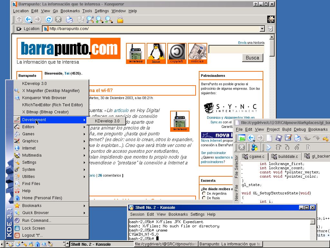Click the Konqueror page vertical scrollbar thumb
Viewport: 330px width, 248px height.
272,48
